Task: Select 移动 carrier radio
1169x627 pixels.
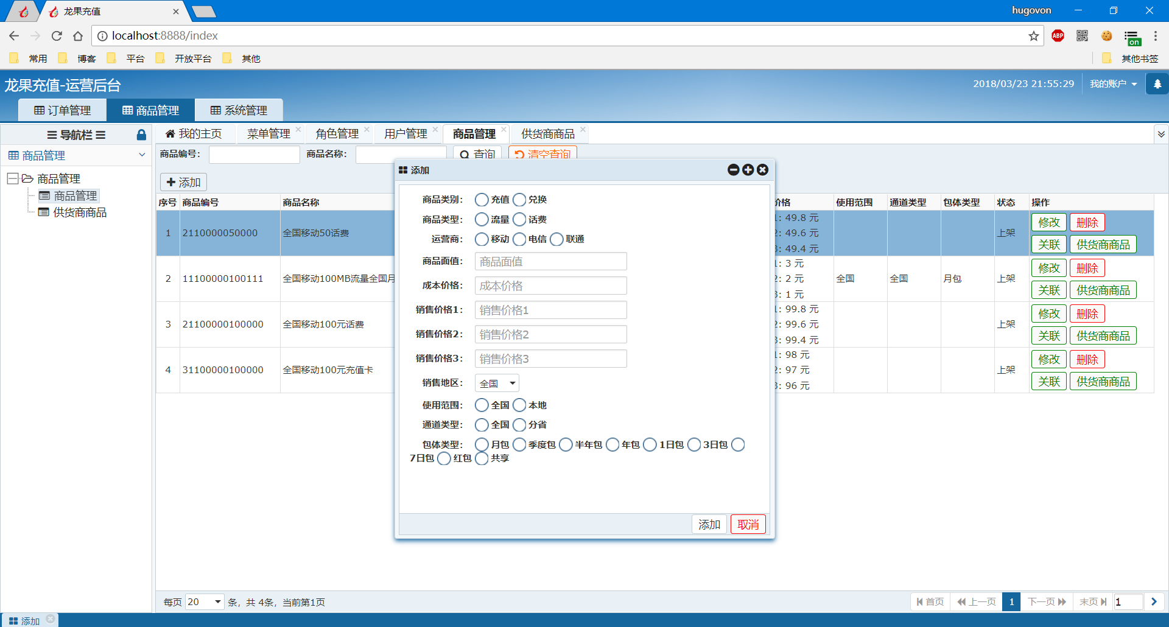Action: [482, 239]
